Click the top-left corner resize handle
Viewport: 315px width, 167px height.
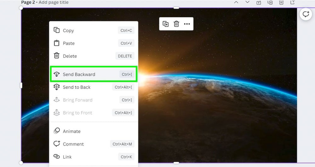coord(21,8)
